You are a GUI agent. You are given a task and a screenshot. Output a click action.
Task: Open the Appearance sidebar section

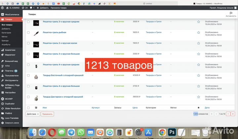tap(11, 61)
